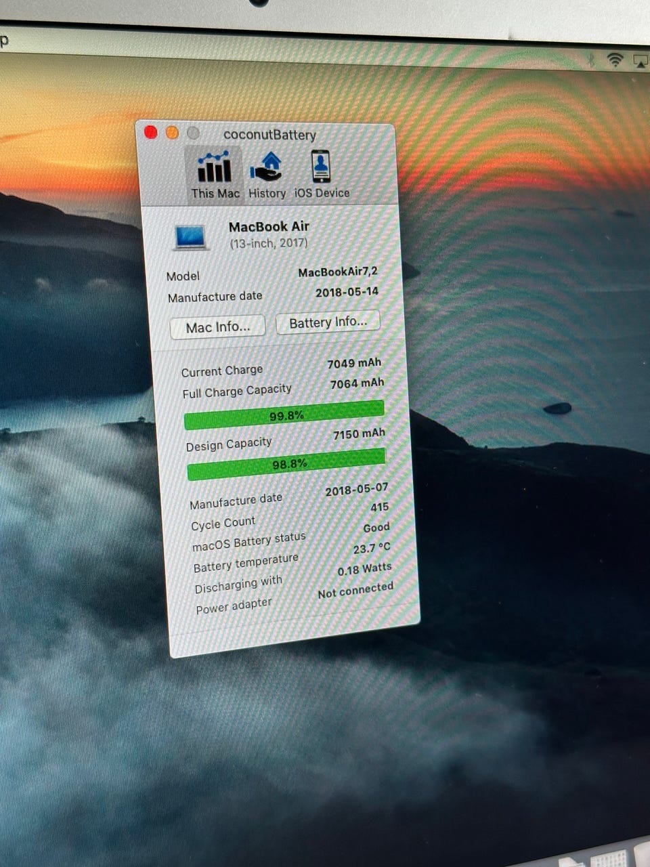Click the 99.8% charge progress bar
The width and height of the screenshot is (650, 867).
tap(284, 415)
